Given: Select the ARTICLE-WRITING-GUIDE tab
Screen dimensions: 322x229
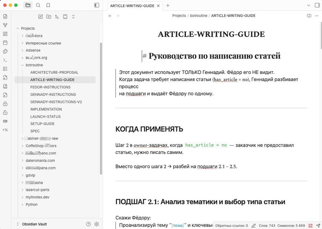Looking at the screenshot, I should click(132, 6).
